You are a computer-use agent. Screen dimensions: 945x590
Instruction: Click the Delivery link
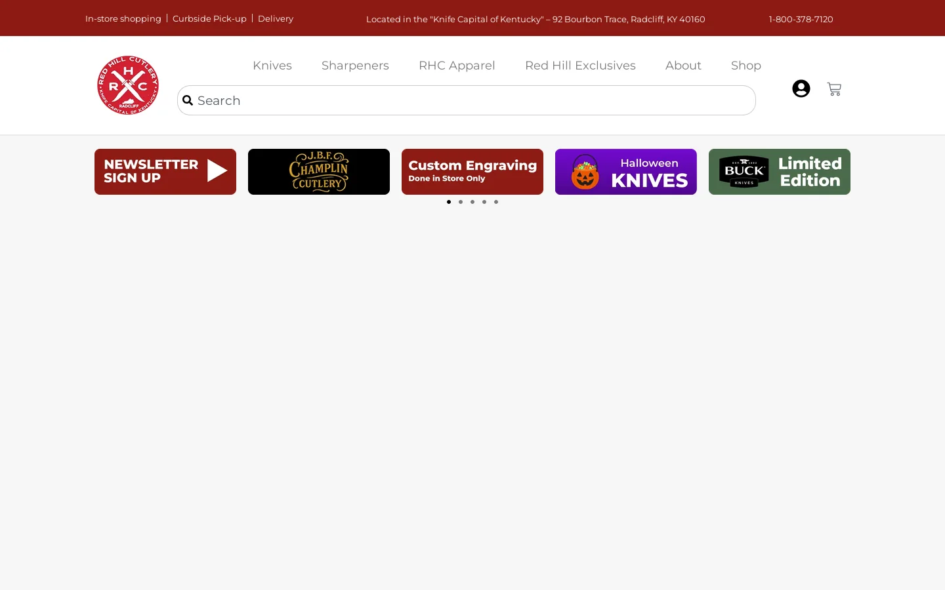click(276, 18)
